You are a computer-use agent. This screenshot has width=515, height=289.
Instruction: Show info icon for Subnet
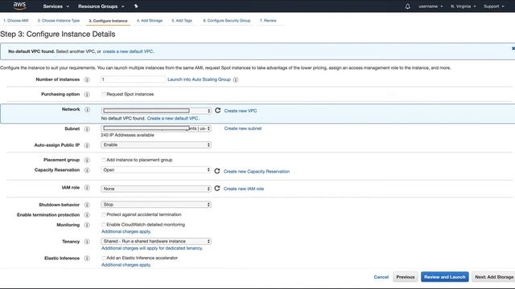(x=87, y=128)
